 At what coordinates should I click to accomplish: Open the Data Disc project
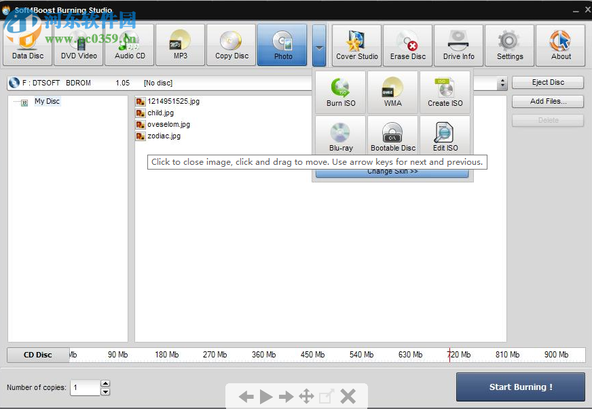(x=28, y=45)
